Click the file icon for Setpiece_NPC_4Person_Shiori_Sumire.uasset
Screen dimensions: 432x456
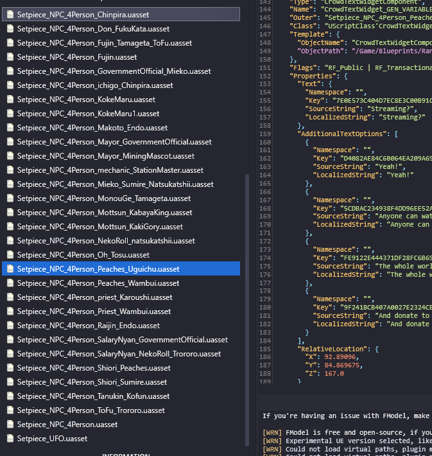coord(10,382)
